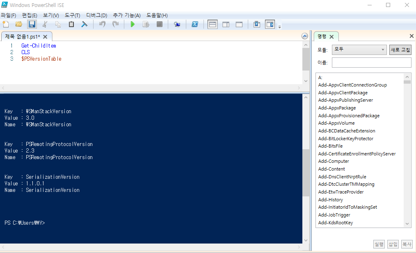Click the New script icon

[6, 25]
